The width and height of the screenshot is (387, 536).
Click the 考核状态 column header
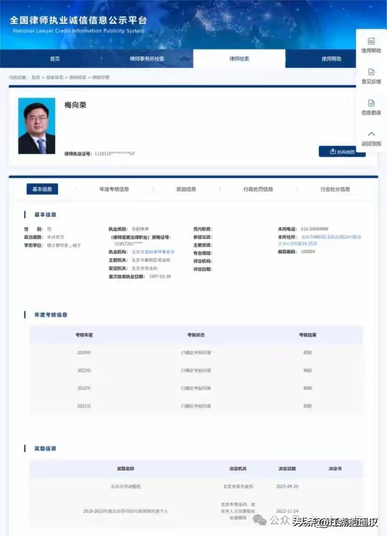[x=196, y=335]
